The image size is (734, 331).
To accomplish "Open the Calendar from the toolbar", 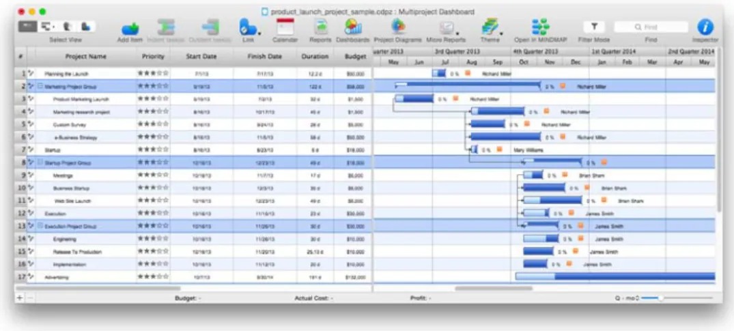I will (x=285, y=27).
